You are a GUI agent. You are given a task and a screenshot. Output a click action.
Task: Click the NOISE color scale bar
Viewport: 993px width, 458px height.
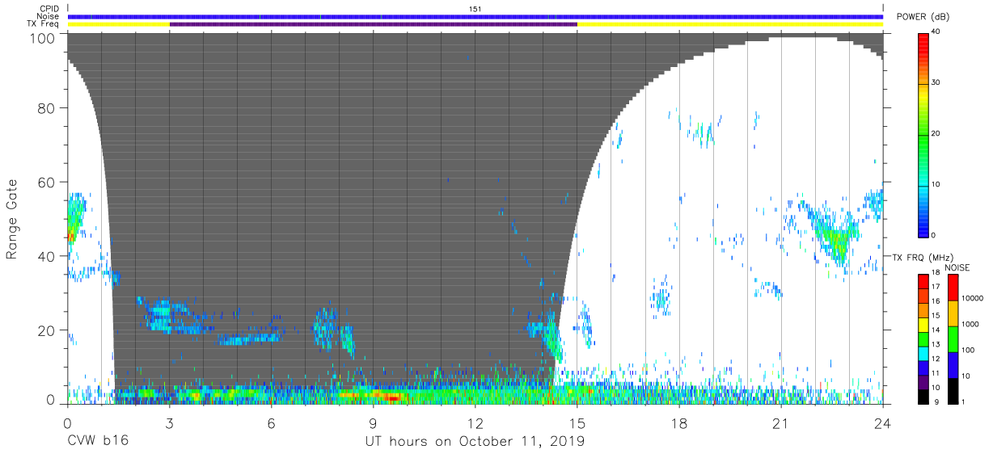[953, 338]
